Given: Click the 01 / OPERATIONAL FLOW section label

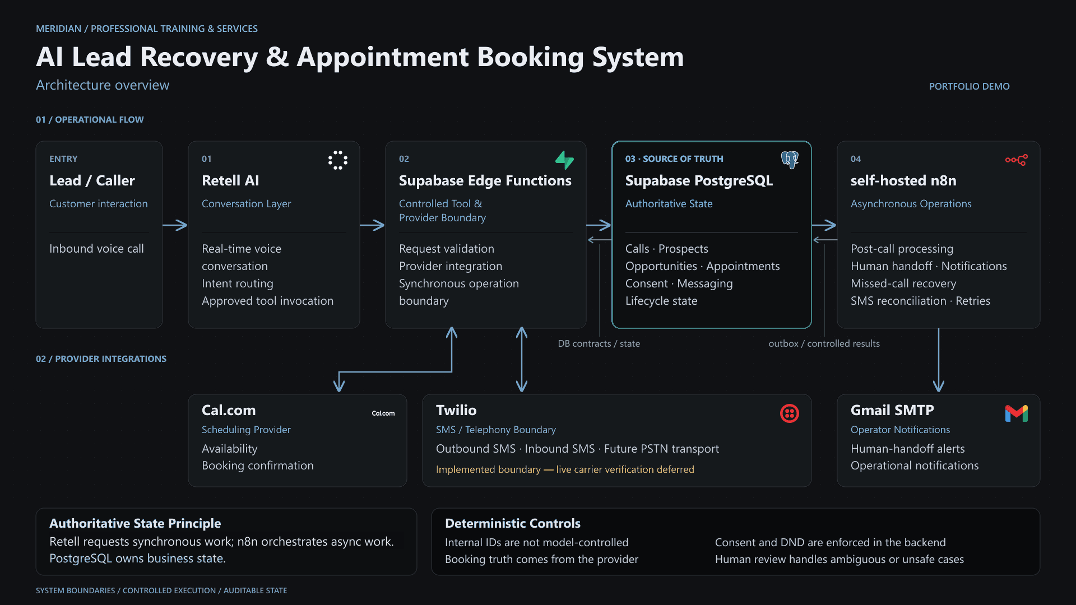Looking at the screenshot, I should (90, 119).
